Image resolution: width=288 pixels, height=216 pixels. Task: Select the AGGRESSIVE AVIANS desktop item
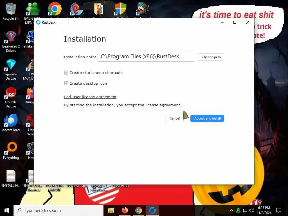click(x=55, y=188)
